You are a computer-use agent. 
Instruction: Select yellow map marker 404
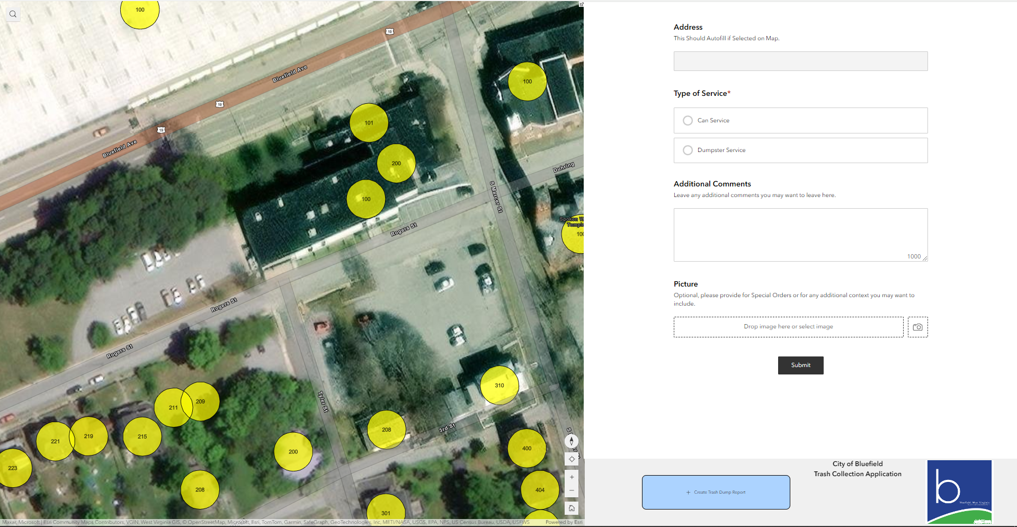click(x=540, y=490)
